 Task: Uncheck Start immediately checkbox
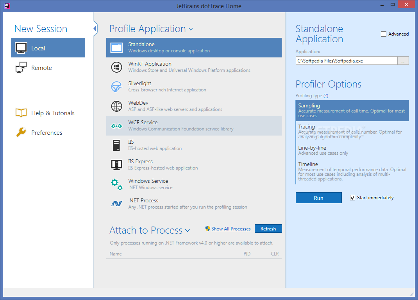click(352, 198)
